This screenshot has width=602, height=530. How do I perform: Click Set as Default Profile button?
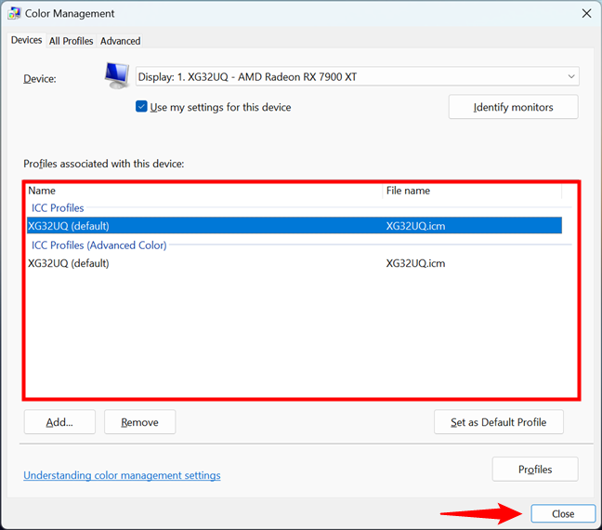point(498,422)
